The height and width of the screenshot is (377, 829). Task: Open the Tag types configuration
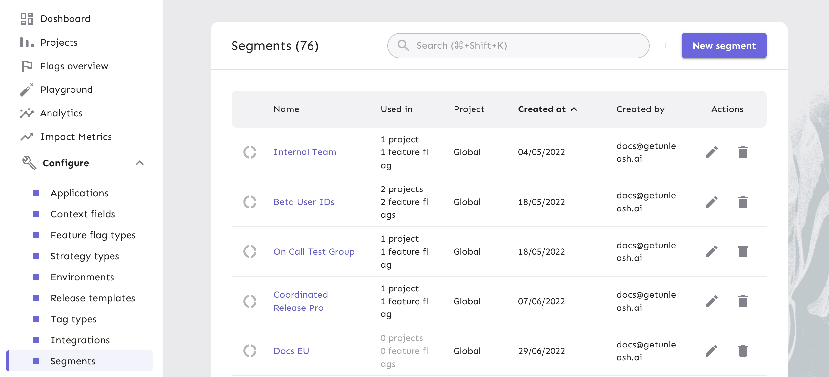click(73, 319)
